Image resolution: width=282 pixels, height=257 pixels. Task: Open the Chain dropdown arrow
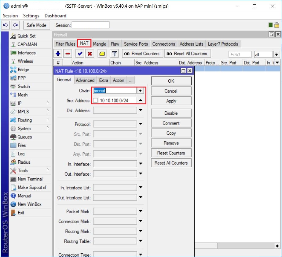[x=140, y=91]
